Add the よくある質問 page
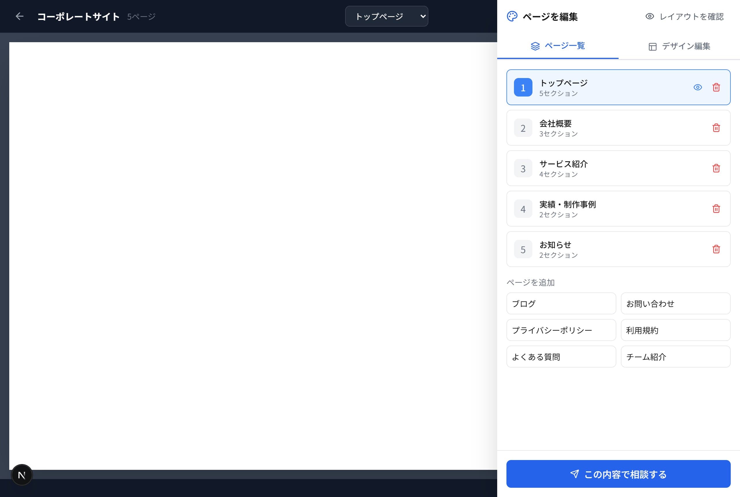 click(x=561, y=357)
